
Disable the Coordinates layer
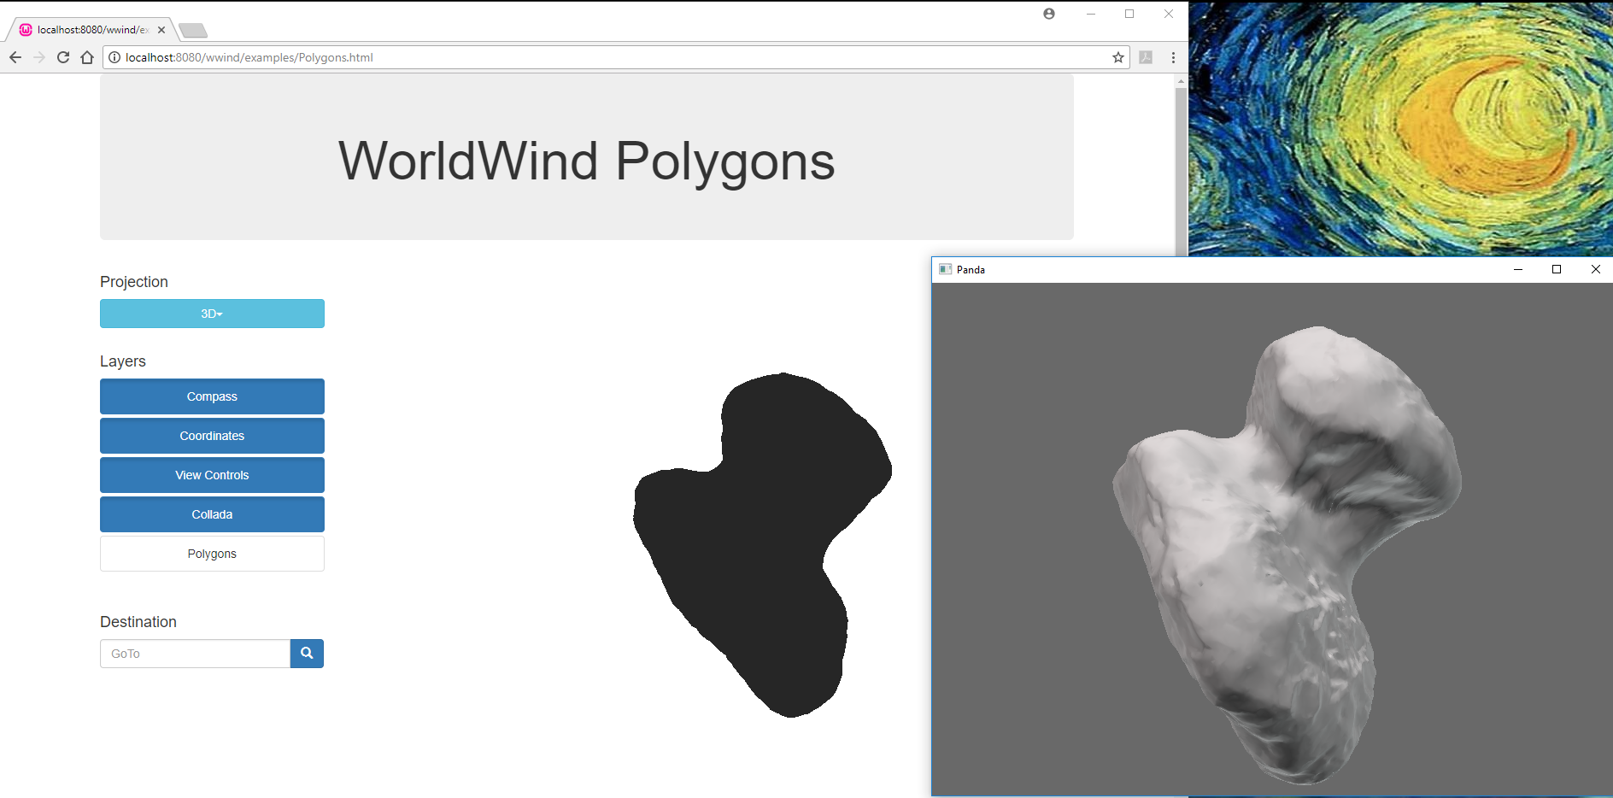click(211, 436)
